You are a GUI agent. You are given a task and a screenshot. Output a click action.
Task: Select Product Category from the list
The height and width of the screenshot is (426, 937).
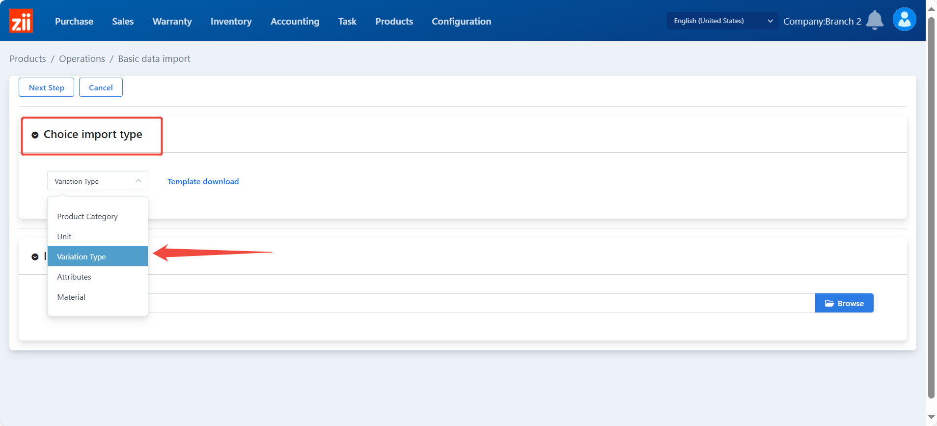pos(98,216)
